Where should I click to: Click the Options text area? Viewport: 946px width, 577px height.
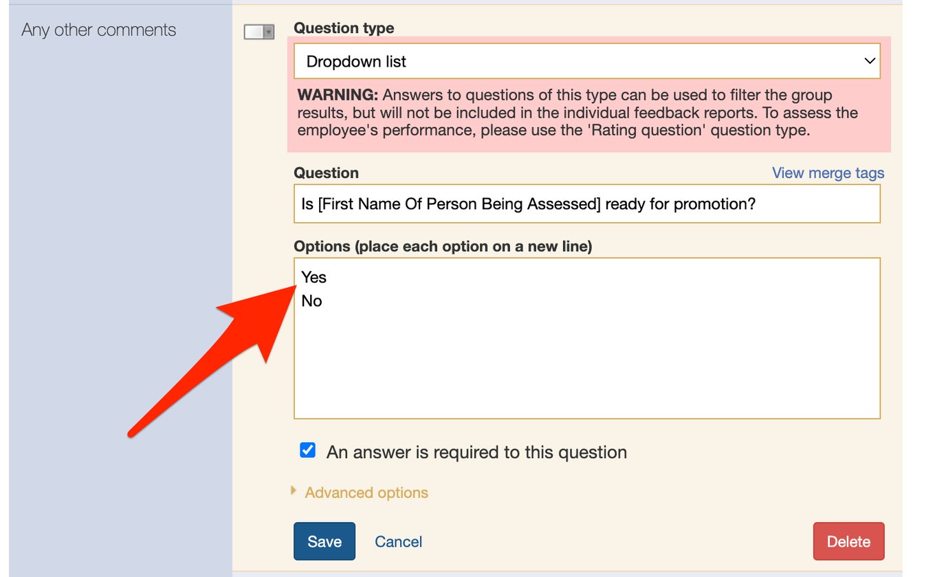(587, 337)
